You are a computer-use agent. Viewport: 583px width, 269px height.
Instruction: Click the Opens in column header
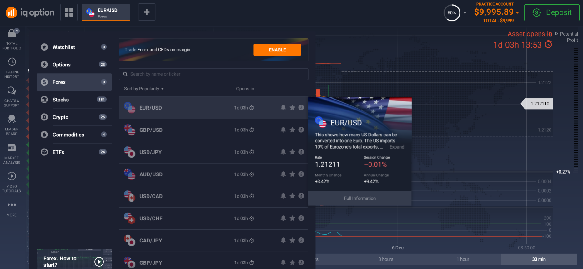[245, 89]
